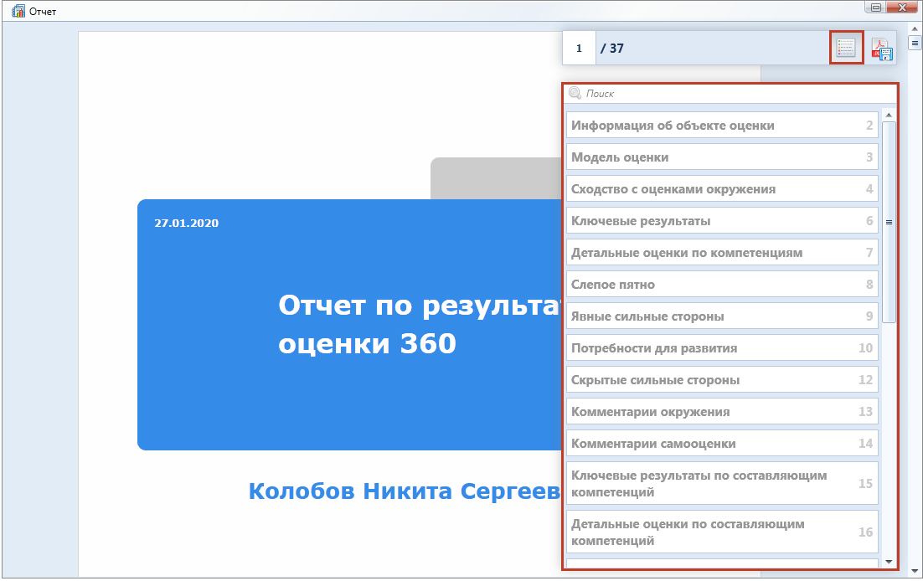Select Ключевые результаты entry on page 6

(722, 221)
